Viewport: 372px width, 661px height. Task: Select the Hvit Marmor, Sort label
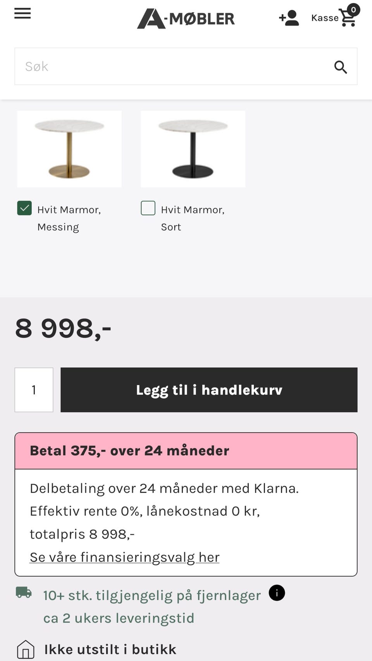click(x=193, y=218)
